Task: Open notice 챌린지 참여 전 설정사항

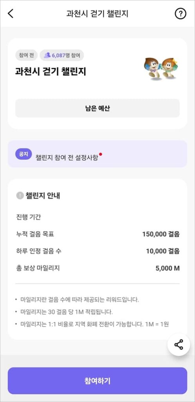Action: [67, 157]
